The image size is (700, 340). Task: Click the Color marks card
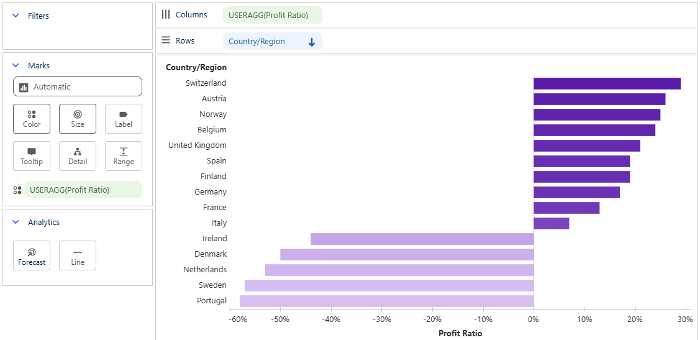point(32,118)
